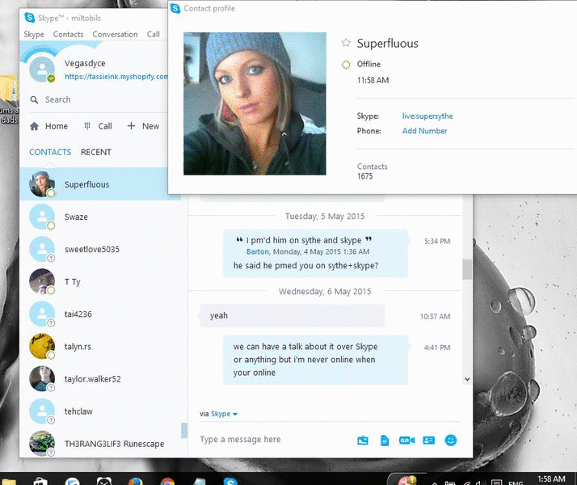Click the chat scrollbar down arrow
This screenshot has height=485, width=577.
[x=467, y=379]
